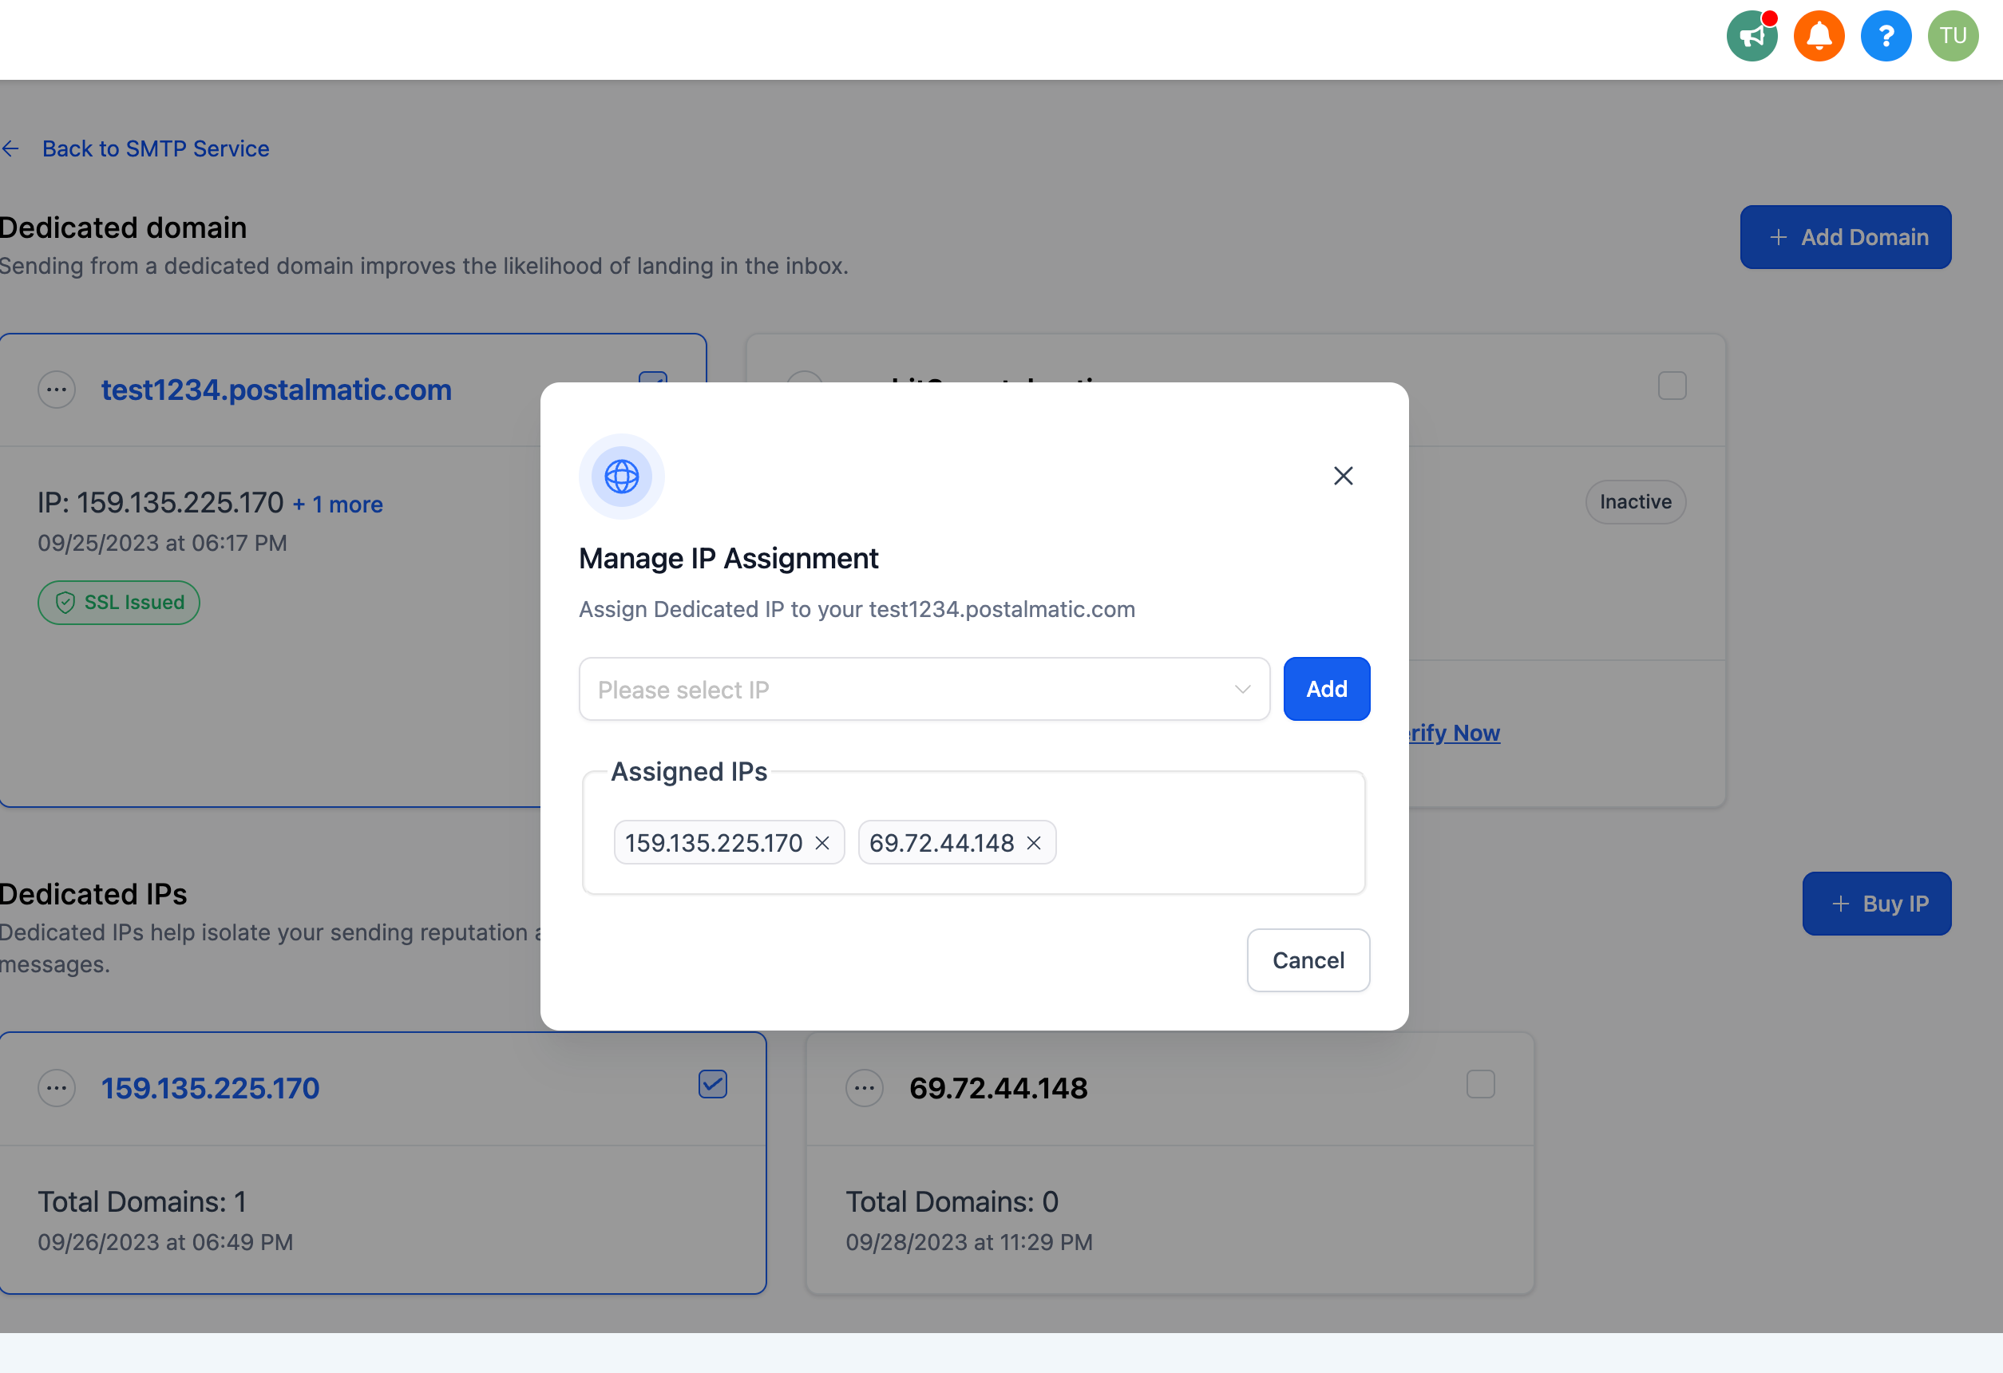Uncheck the 159.135.225.170 IP card checkbox
This screenshot has width=2003, height=1373.
coord(713,1084)
